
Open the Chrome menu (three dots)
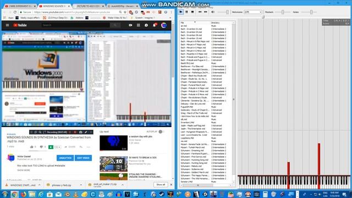tap(171, 12)
